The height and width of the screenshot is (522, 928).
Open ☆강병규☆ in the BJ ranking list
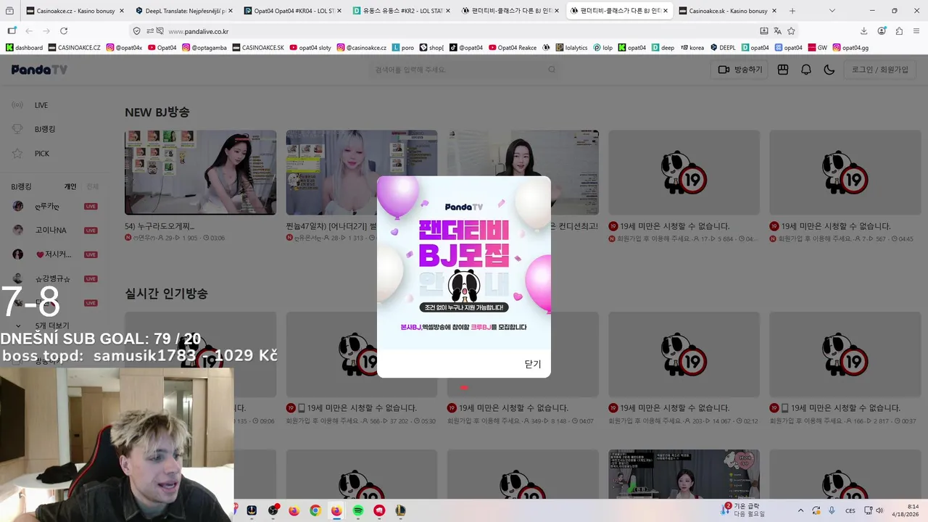54,278
